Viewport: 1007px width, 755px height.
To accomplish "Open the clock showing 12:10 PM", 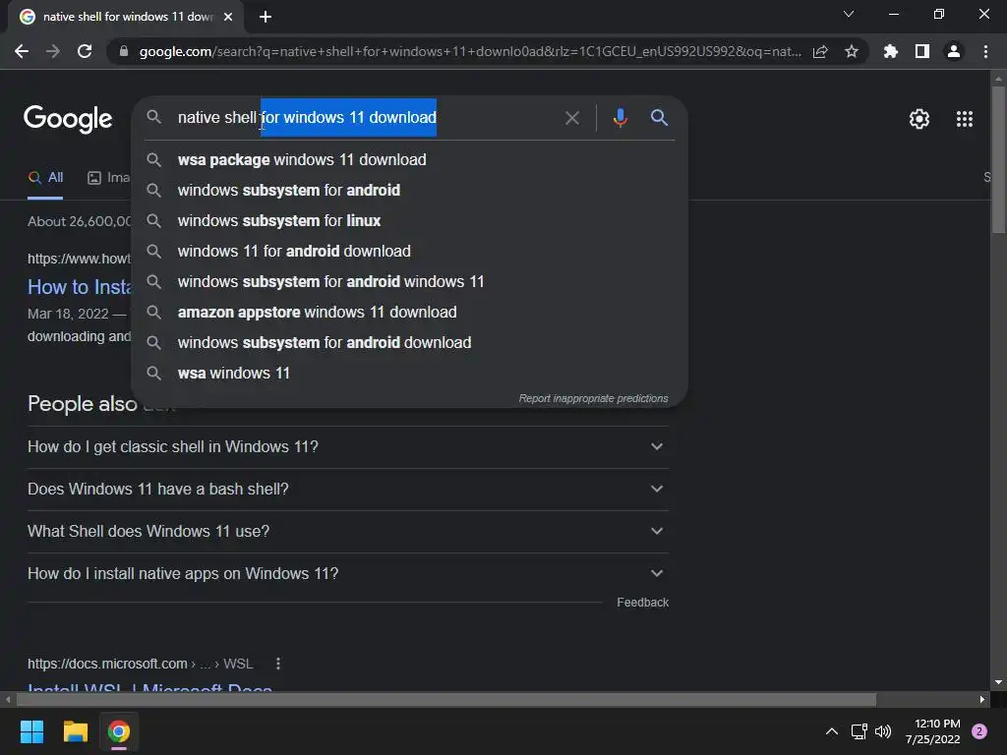I will tap(932, 731).
